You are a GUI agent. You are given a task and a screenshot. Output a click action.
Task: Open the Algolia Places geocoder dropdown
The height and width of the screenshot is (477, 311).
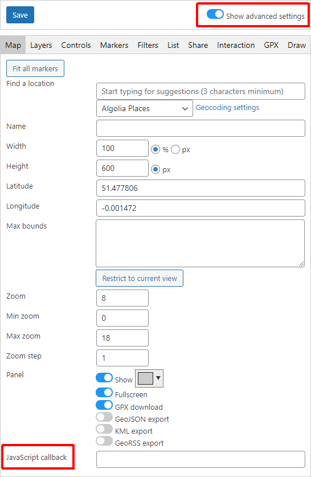point(145,108)
